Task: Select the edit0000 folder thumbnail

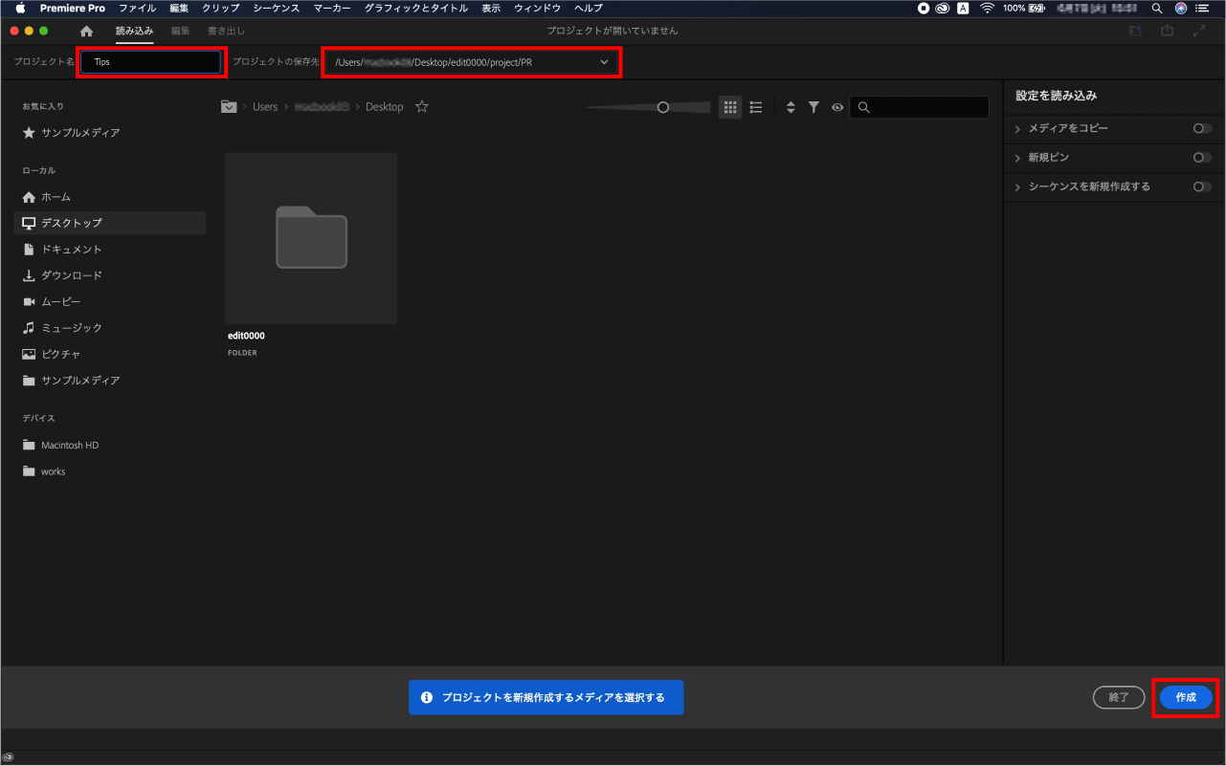Action: 311,238
